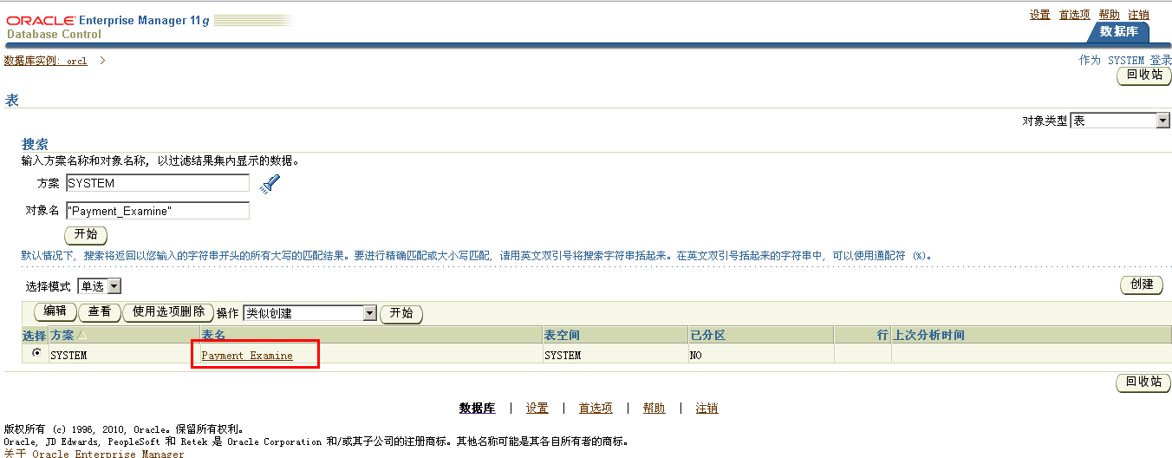
Task: Click the 编辑 button
Action: point(55,312)
